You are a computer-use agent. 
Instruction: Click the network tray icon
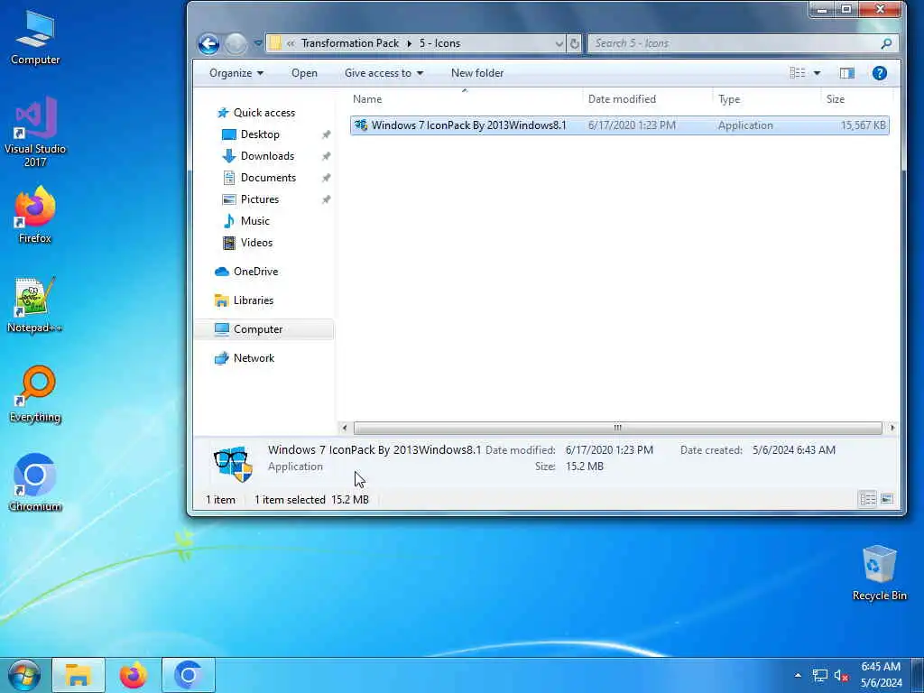click(819, 675)
